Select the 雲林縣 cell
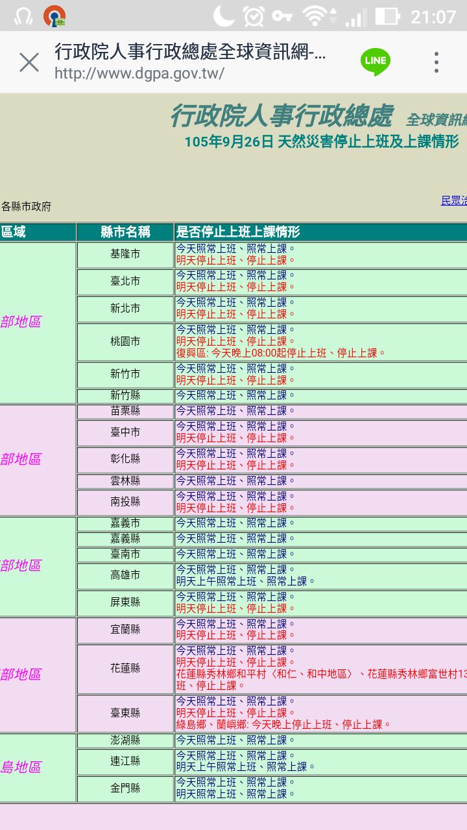The height and width of the screenshot is (830, 467). (x=125, y=481)
